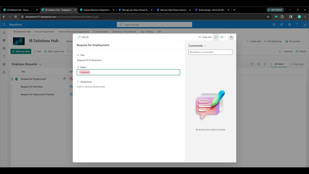Open the Help question mark icon
This screenshot has width=309, height=174.
coord(297,25)
